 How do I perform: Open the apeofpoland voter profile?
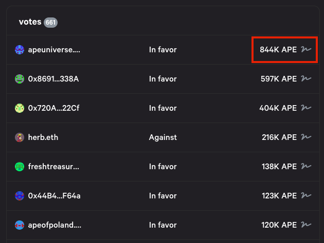pos(55,225)
